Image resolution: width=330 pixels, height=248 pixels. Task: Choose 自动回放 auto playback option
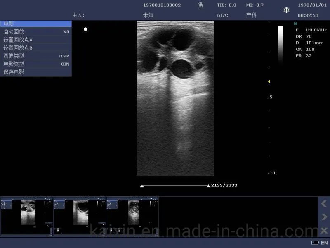coord(36,32)
